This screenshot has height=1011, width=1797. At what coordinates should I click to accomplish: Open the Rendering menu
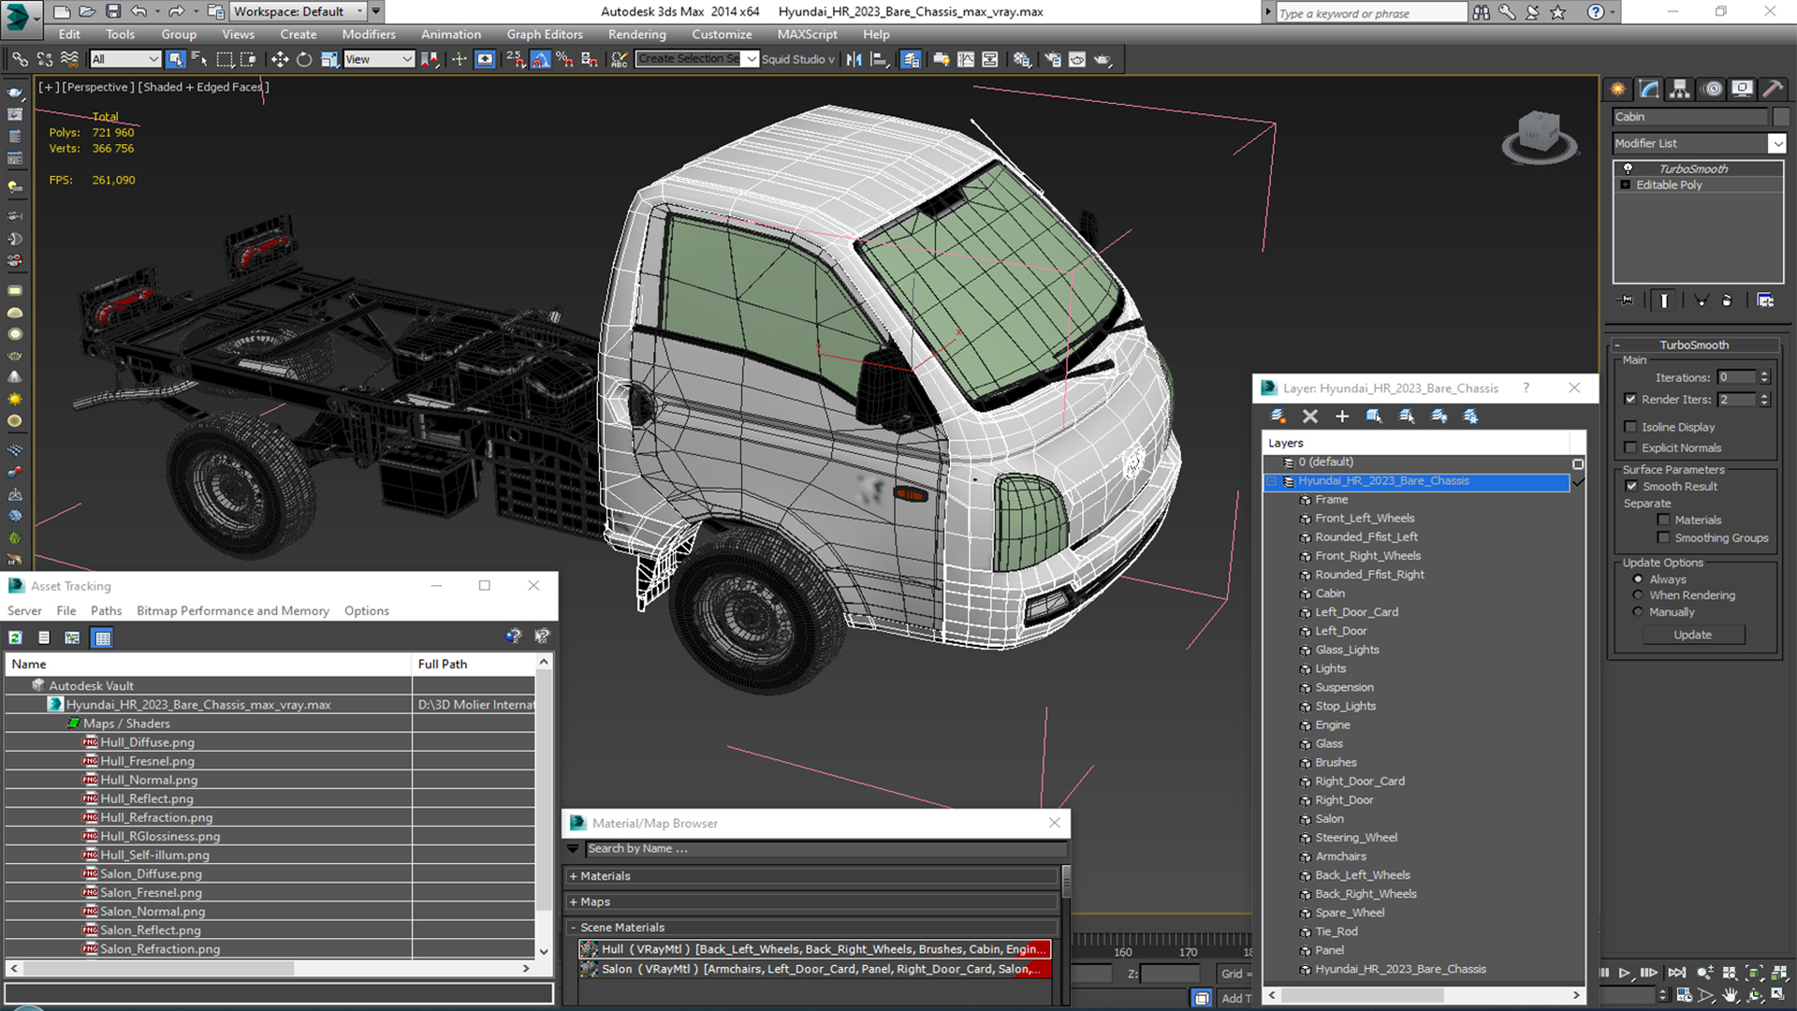(636, 35)
